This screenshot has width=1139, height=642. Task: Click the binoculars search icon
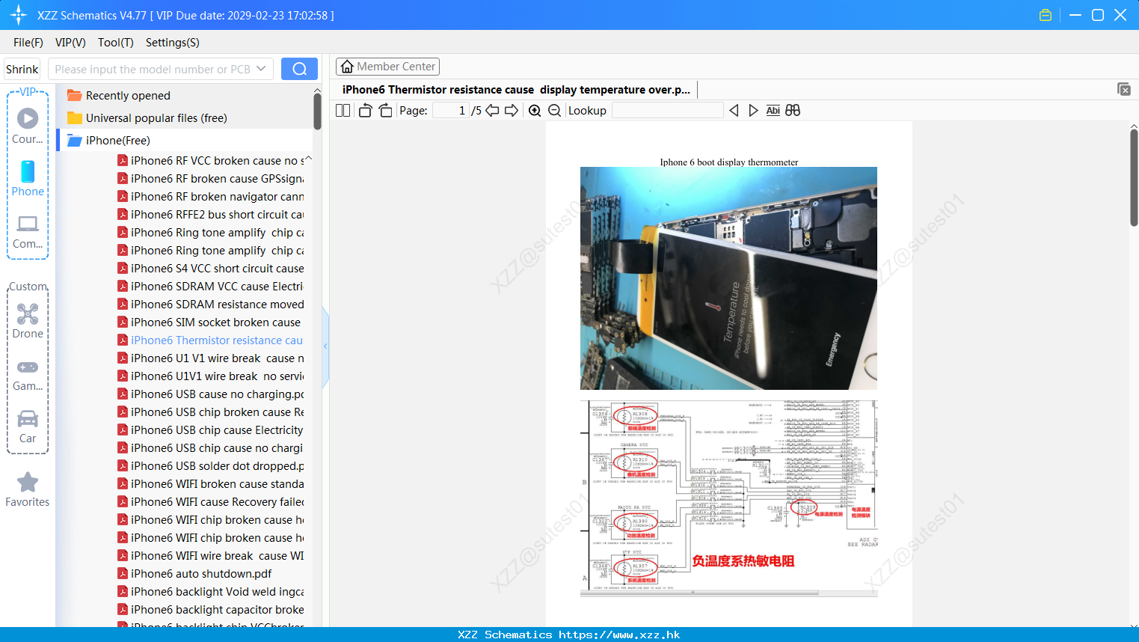coord(793,111)
